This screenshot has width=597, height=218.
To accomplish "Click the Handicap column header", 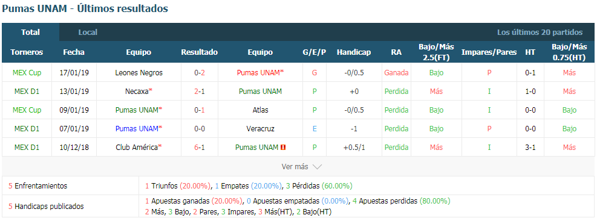I will coord(354,52).
